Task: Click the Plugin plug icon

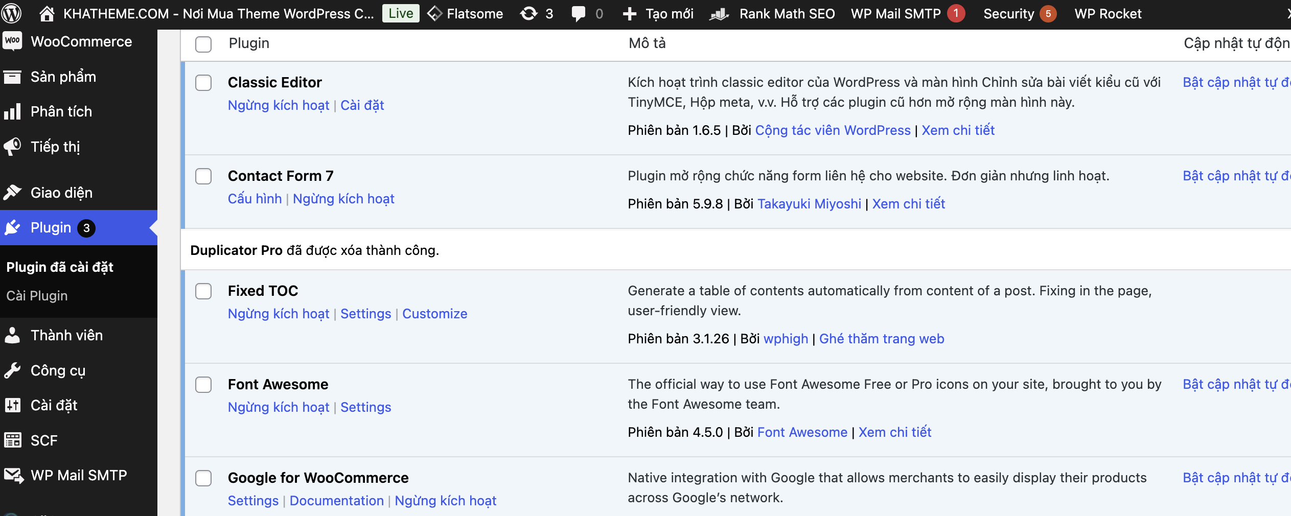Action: (x=12, y=227)
